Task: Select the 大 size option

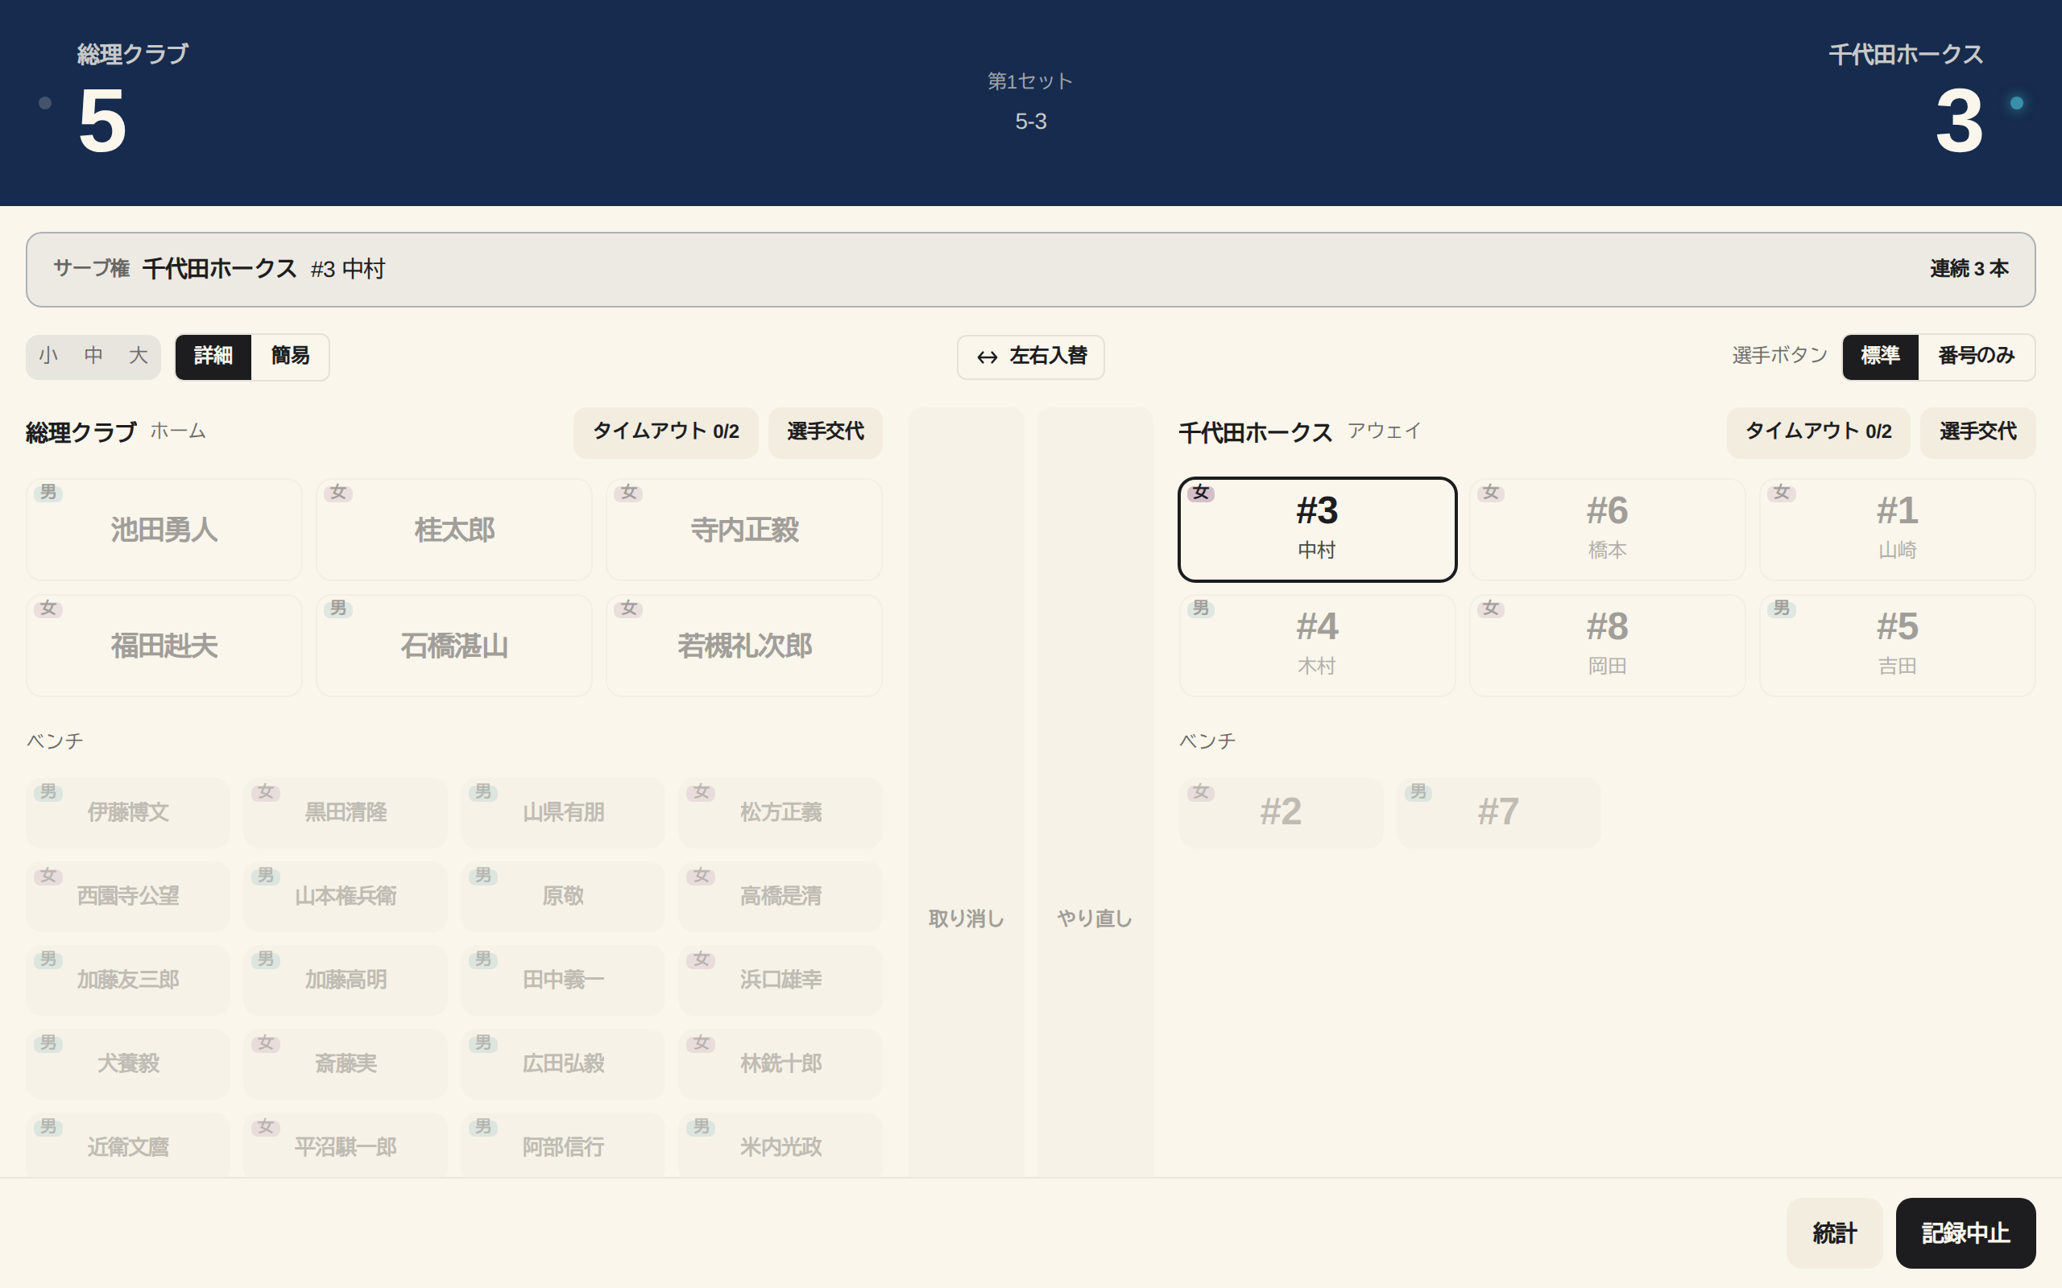Action: 138,356
